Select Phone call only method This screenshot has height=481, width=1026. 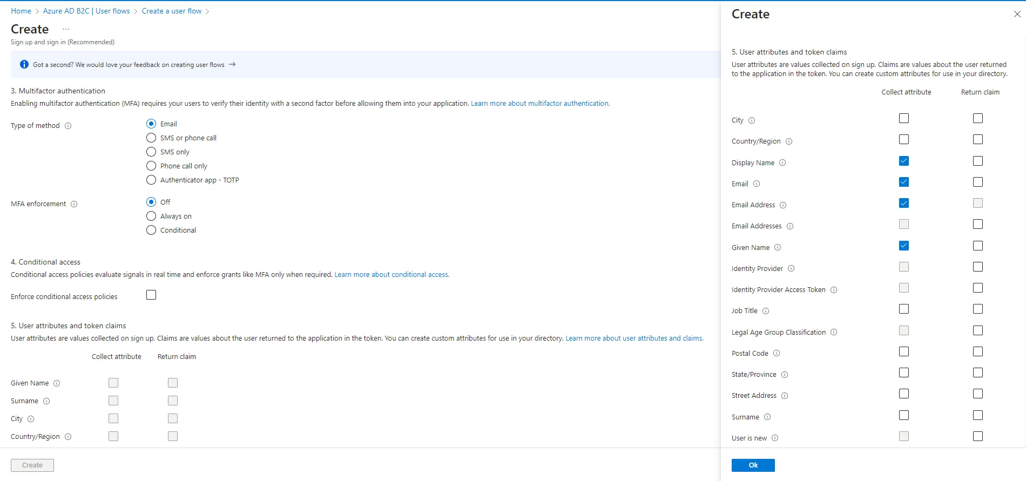click(x=151, y=166)
